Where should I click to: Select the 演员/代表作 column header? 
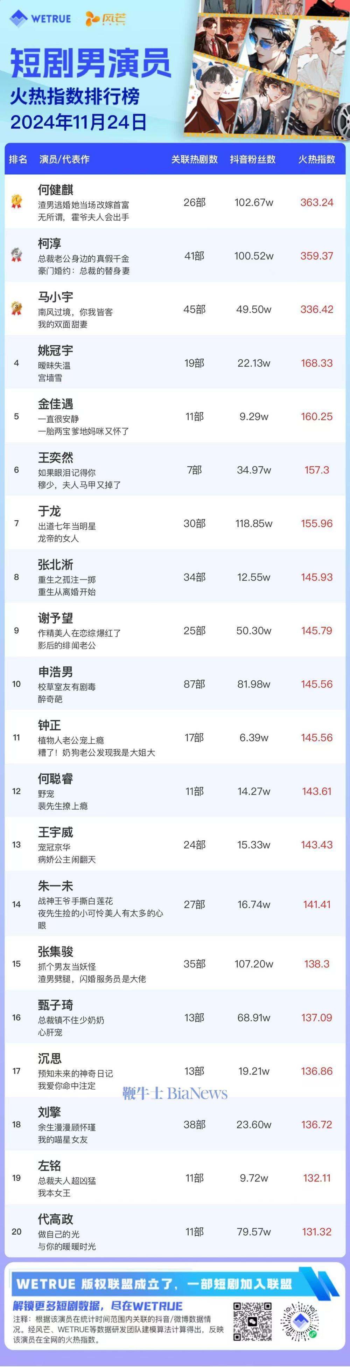coord(64,159)
